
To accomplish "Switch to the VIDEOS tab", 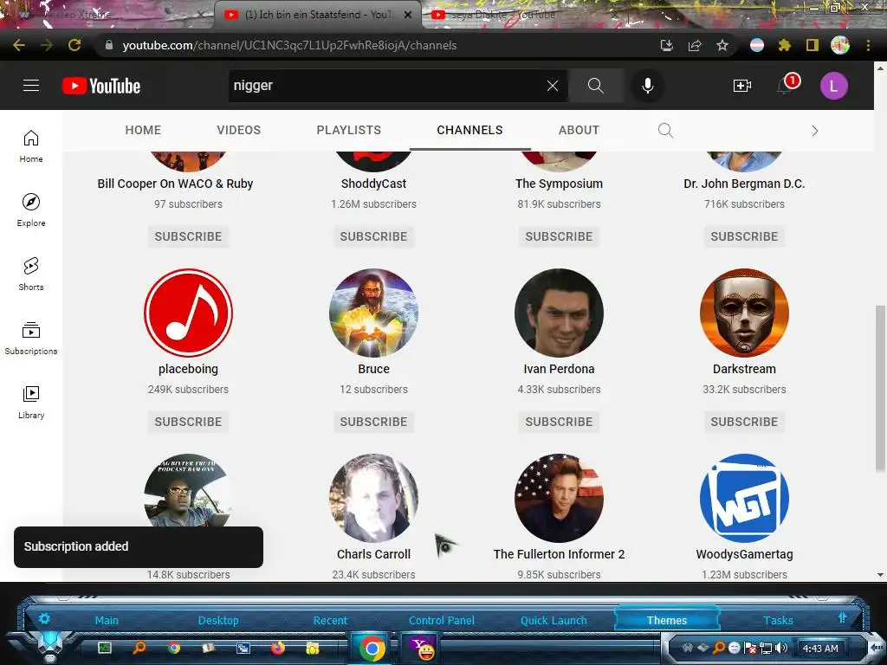I will (239, 130).
